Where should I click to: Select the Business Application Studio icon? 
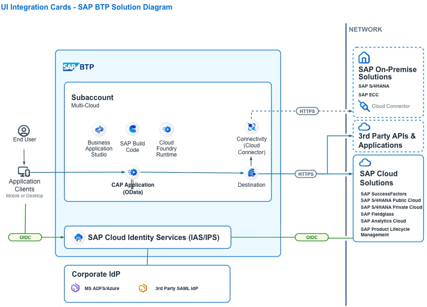point(99,130)
